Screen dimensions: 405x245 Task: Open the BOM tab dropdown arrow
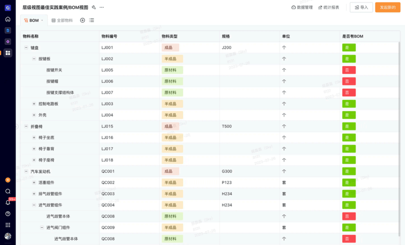(42, 21)
